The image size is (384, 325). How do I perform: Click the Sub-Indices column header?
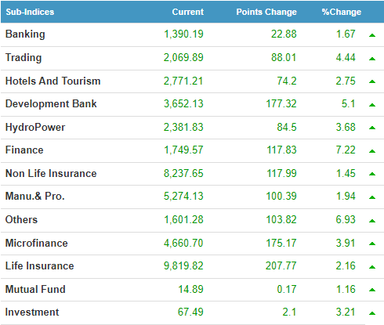[30, 12]
